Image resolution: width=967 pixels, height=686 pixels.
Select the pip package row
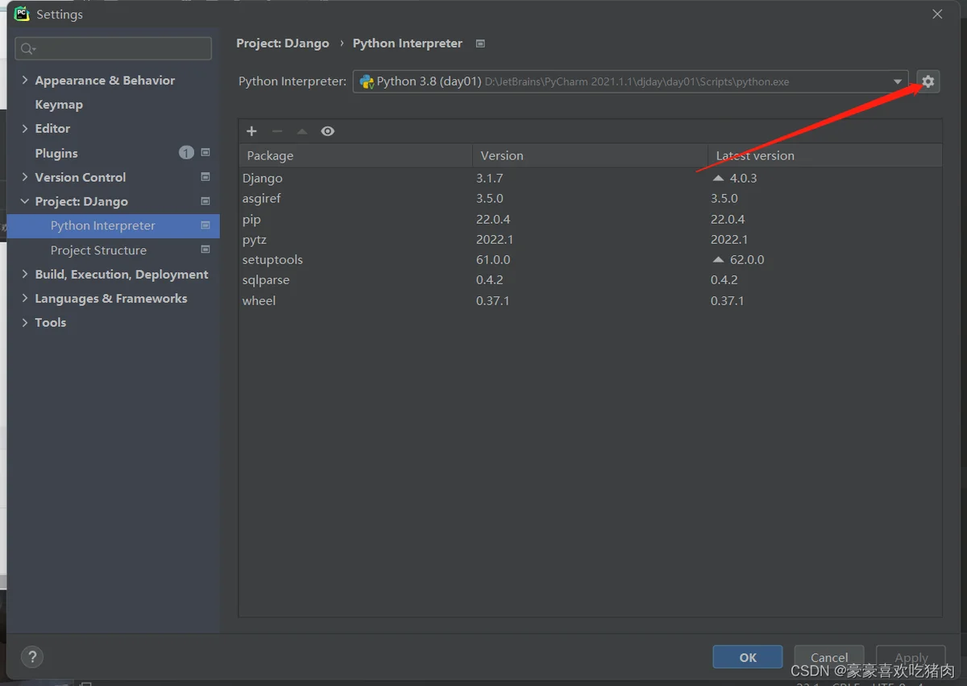point(590,219)
